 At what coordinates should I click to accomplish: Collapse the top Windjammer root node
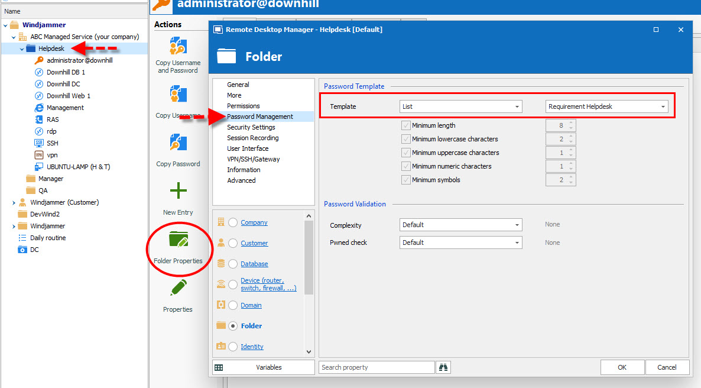click(x=5, y=25)
